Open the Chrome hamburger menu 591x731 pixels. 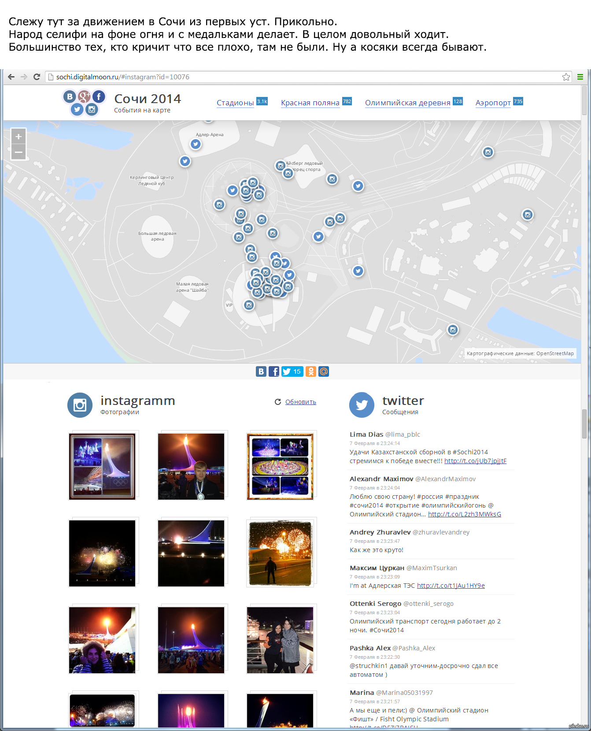580,77
